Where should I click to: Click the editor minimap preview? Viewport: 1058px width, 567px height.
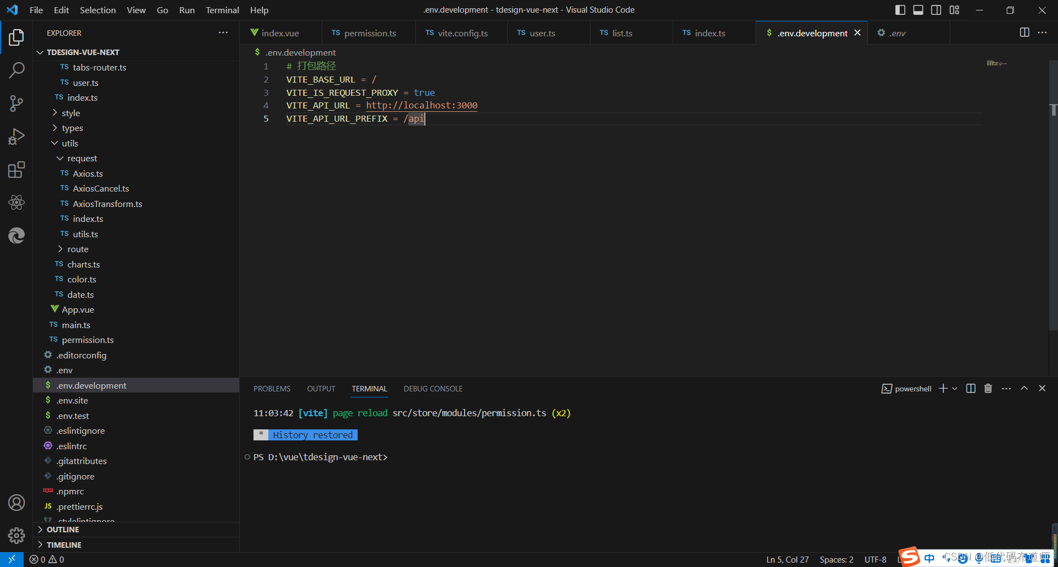[x=996, y=63]
